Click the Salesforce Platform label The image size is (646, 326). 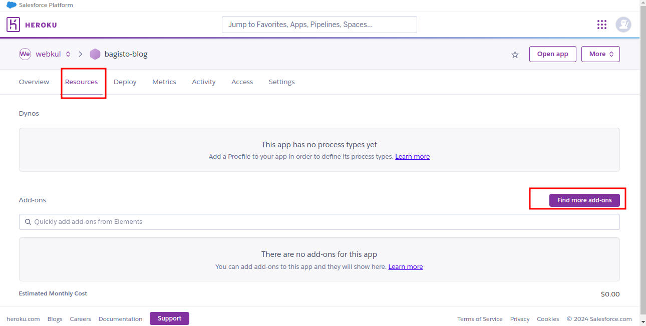(46, 5)
